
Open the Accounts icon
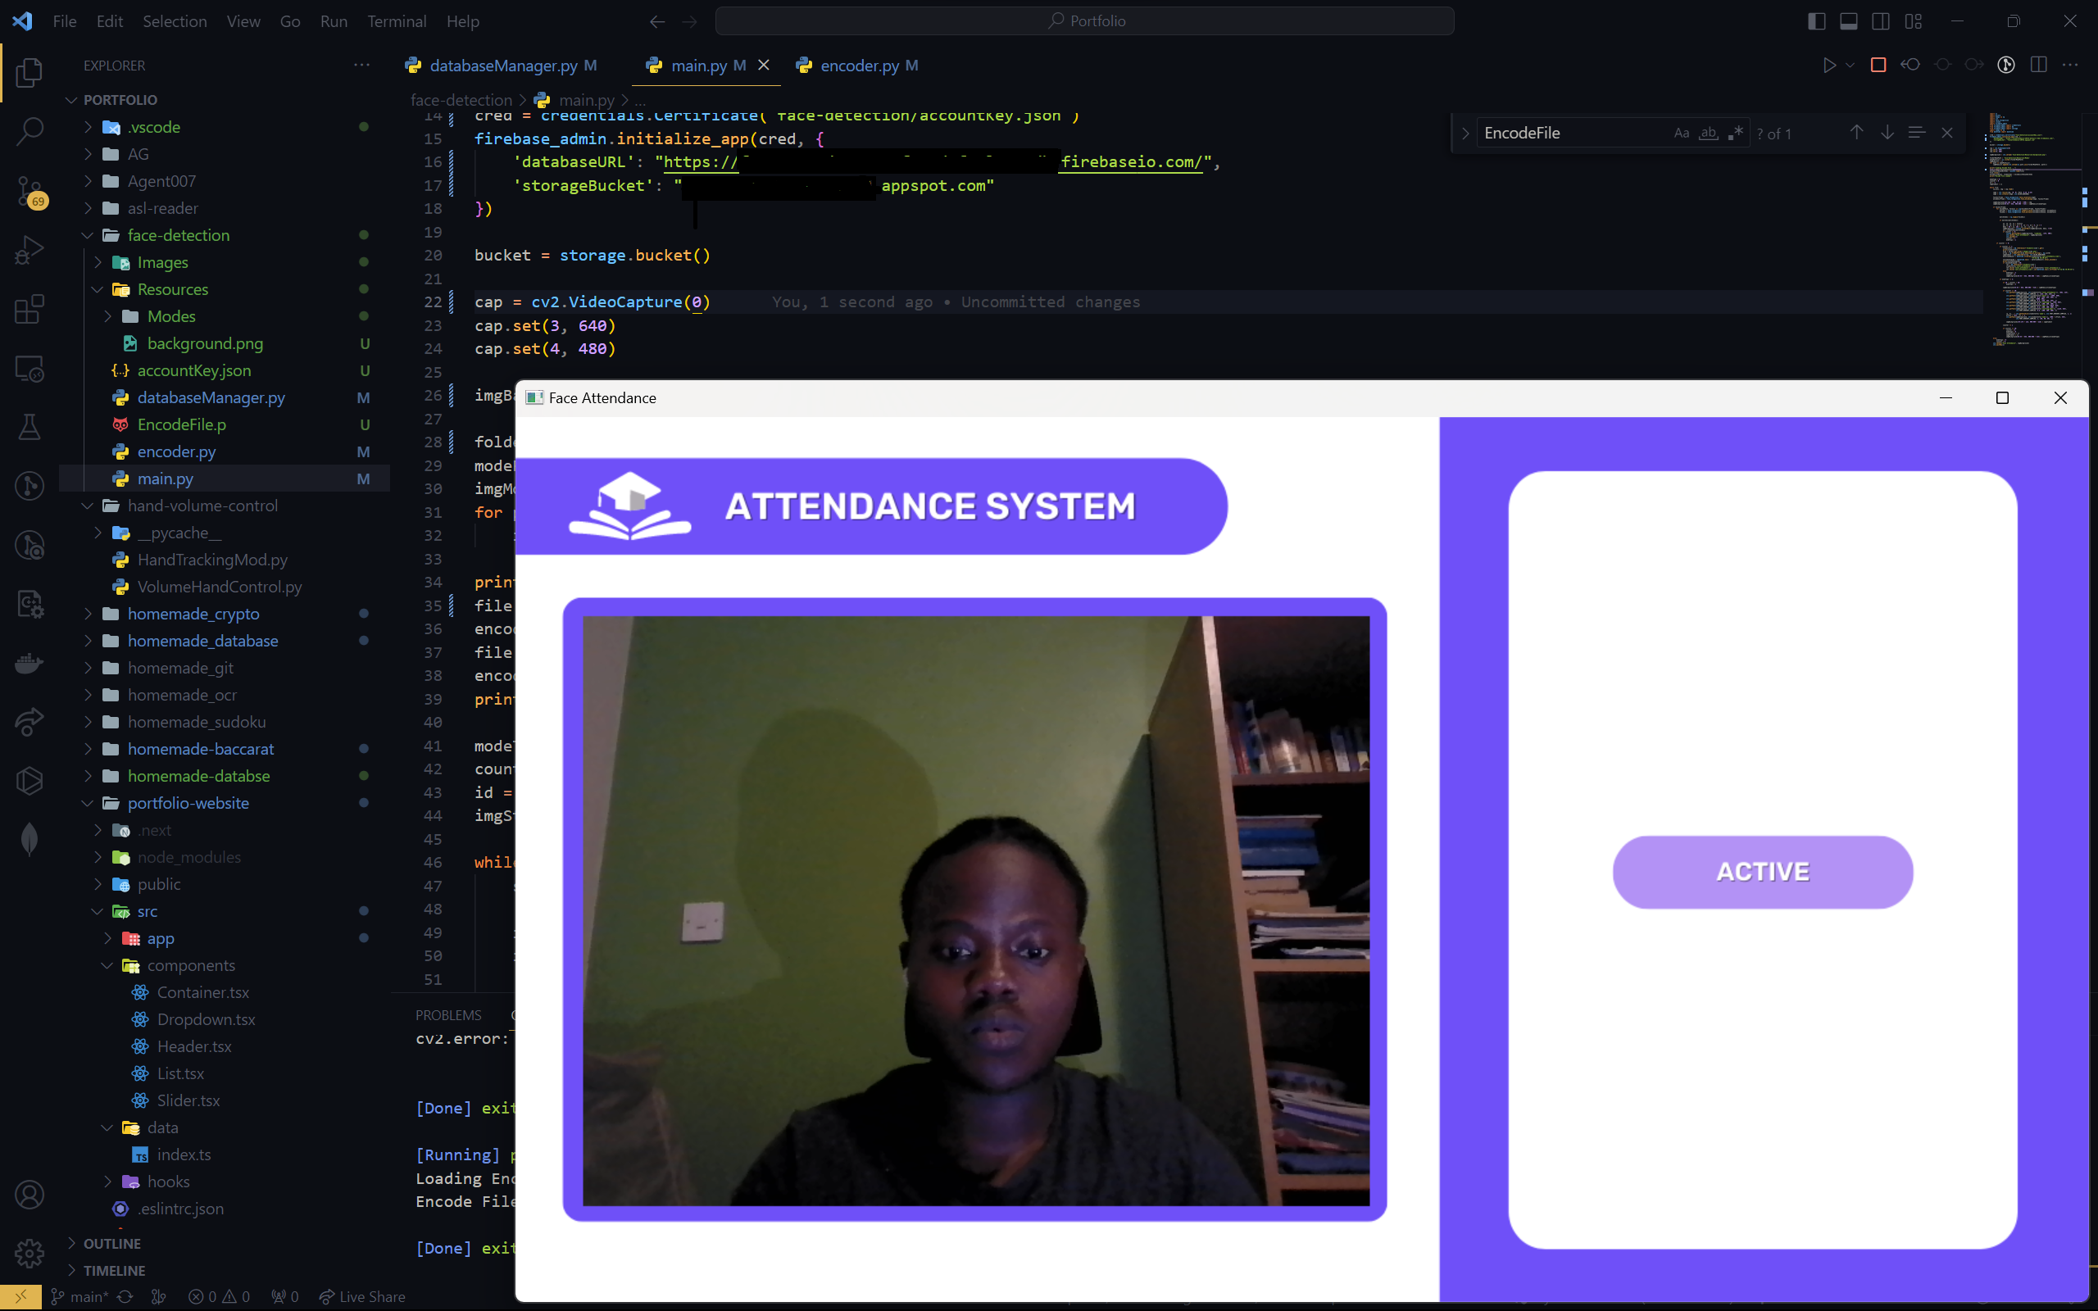[x=30, y=1195]
